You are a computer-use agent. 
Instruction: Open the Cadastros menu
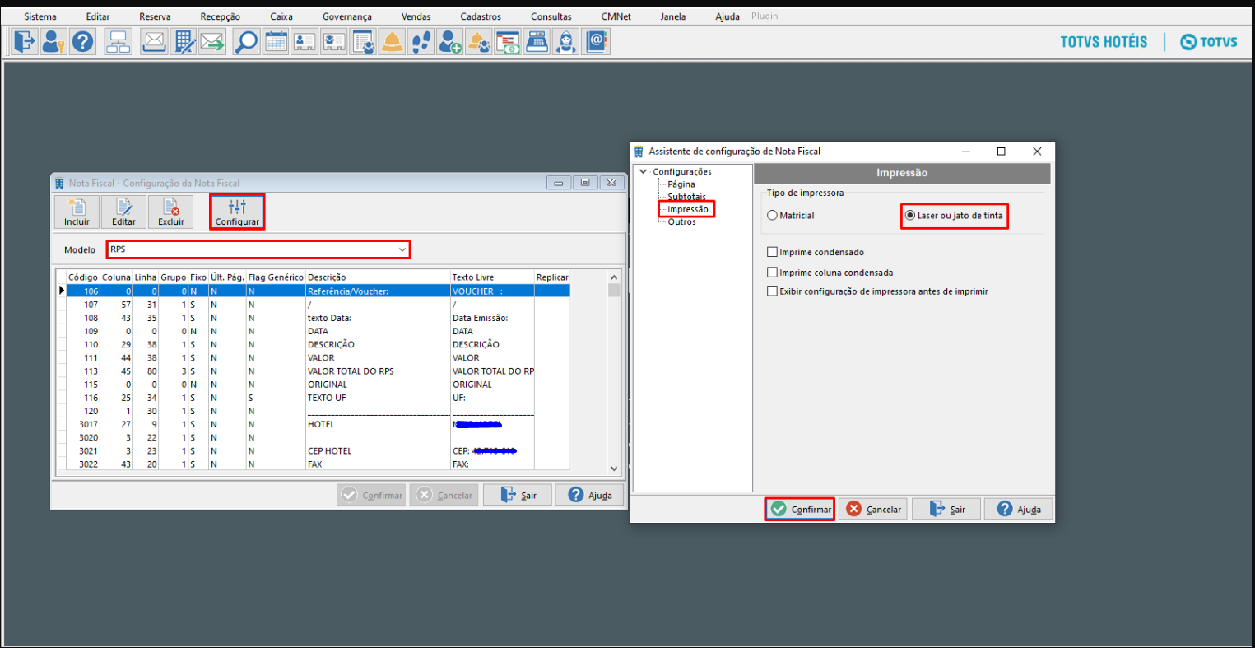(481, 16)
